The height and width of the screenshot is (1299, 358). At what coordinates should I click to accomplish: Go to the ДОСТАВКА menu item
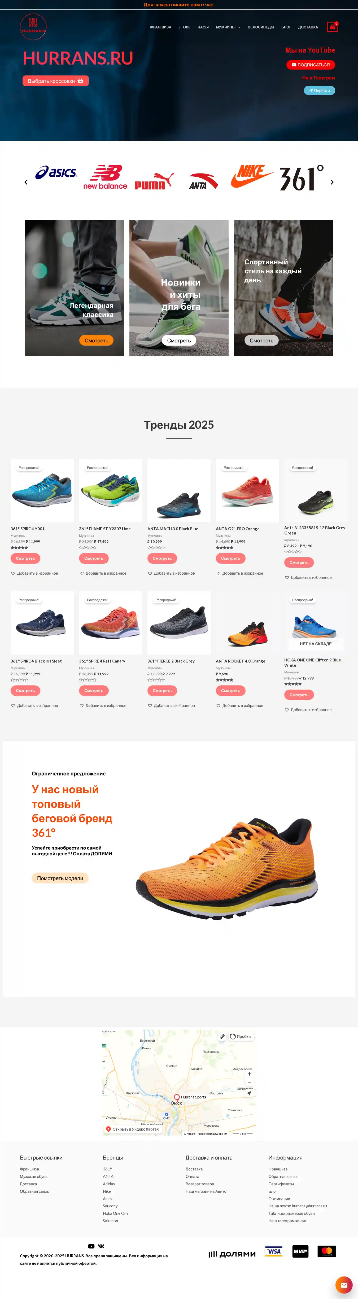tap(308, 27)
